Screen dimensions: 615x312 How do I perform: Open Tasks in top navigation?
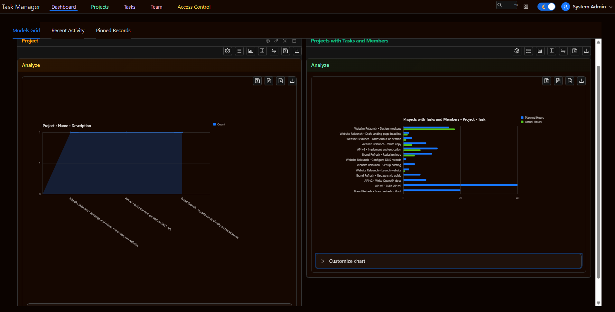[x=130, y=7]
